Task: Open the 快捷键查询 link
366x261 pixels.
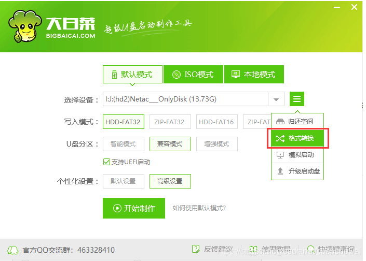Action: [336, 250]
